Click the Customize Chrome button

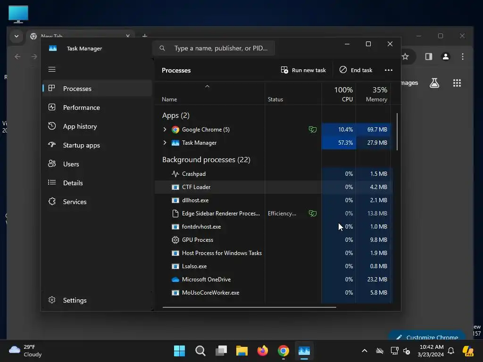[x=426, y=336]
